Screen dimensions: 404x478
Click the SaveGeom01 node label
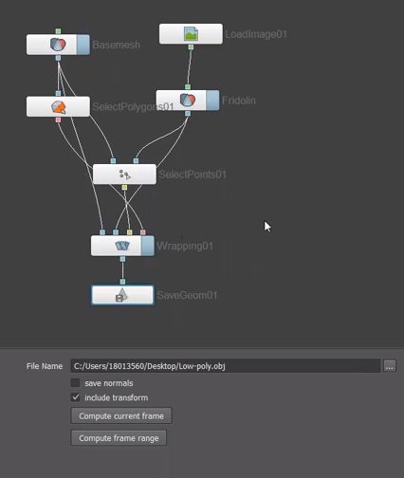(x=187, y=295)
